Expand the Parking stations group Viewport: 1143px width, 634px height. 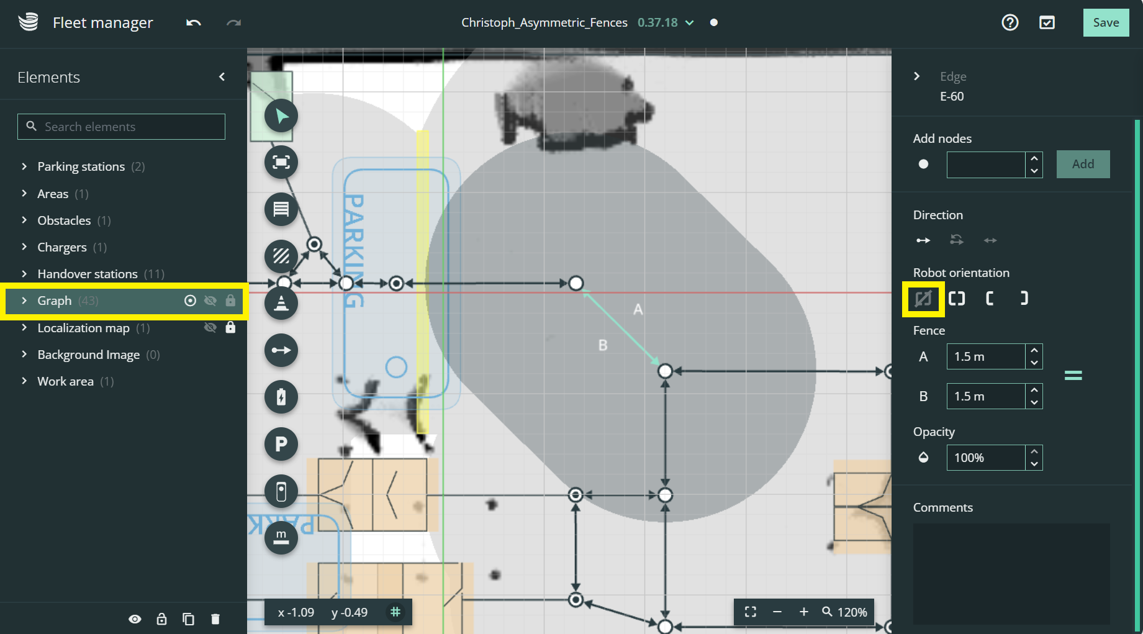(x=24, y=166)
